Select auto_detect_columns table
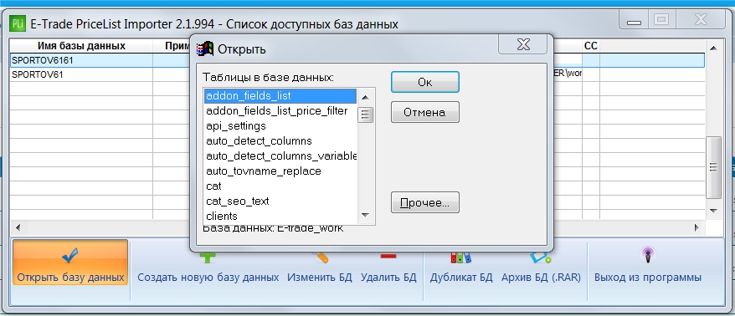This screenshot has height=316, width=735. point(280,141)
